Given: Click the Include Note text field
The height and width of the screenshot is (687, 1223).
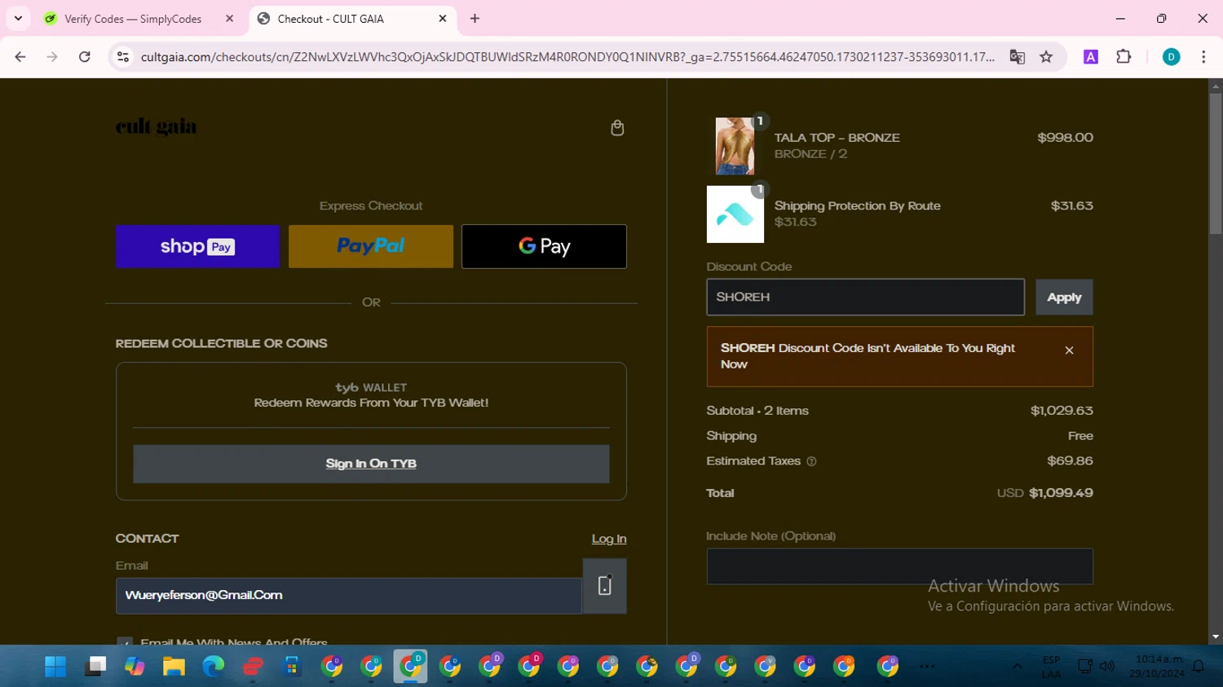Looking at the screenshot, I should tap(899, 566).
